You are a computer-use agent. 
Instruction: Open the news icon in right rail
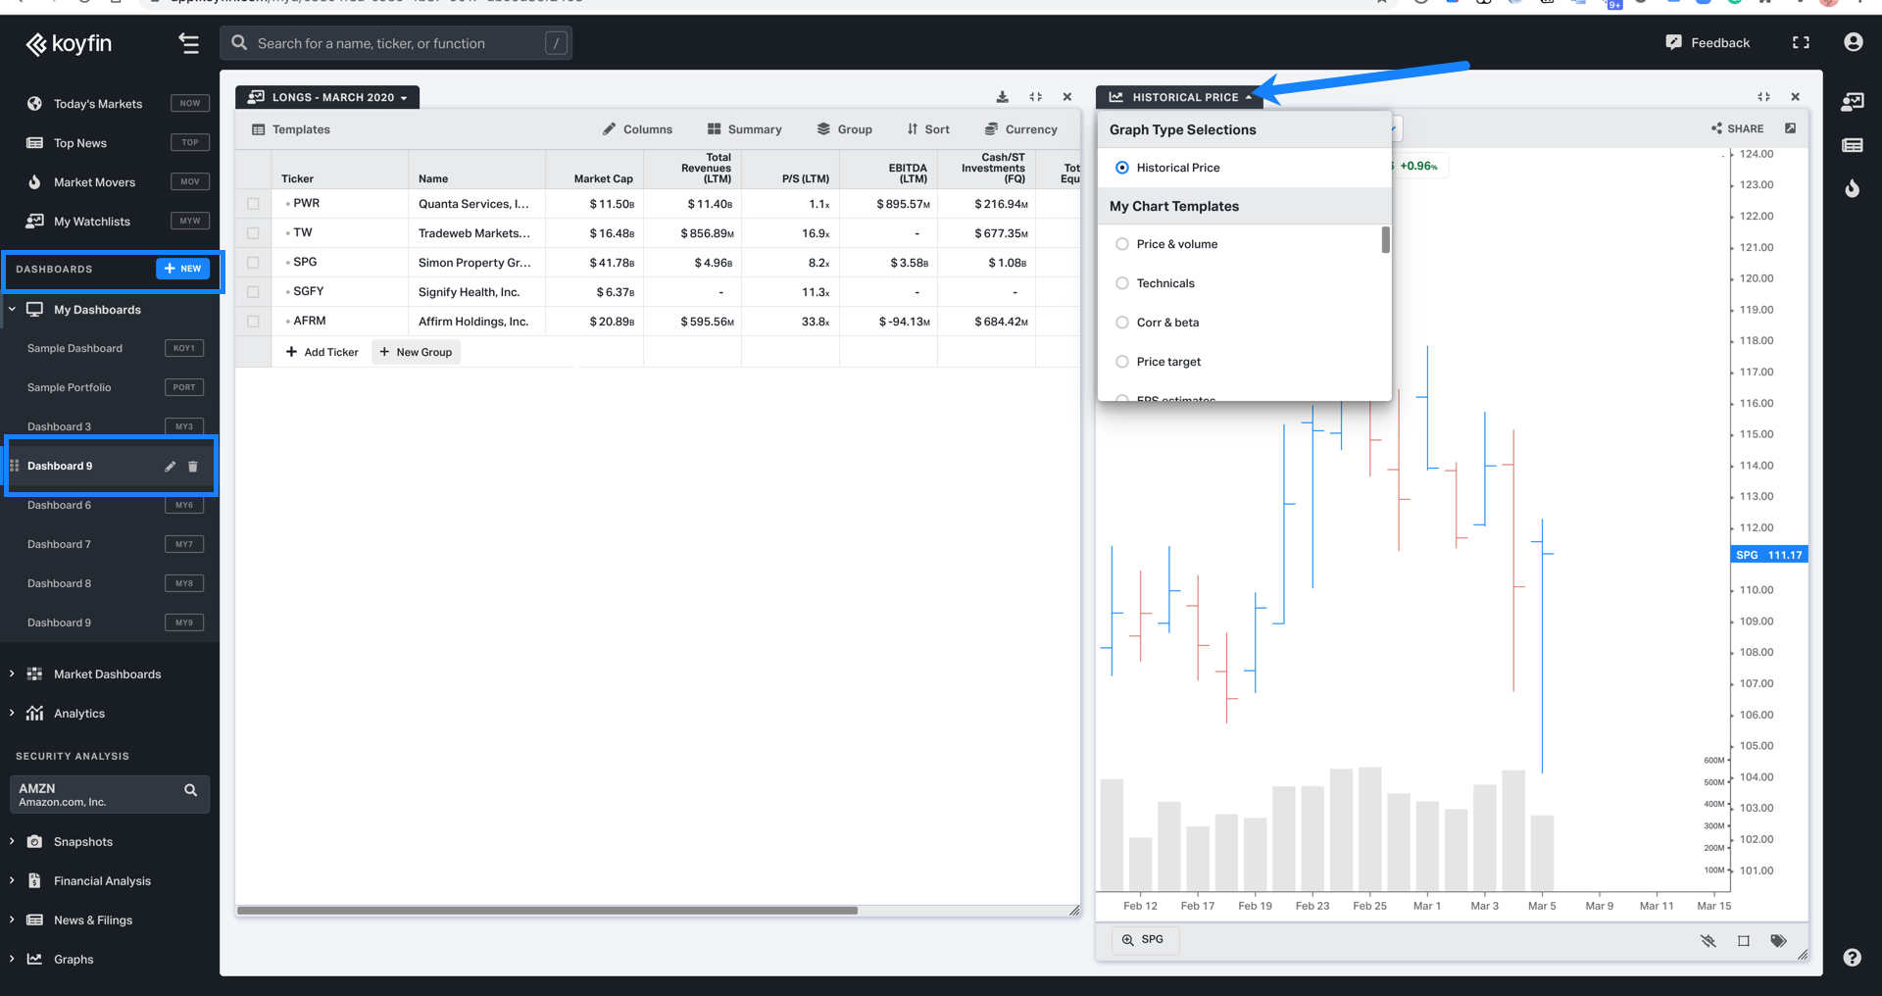[x=1853, y=145]
